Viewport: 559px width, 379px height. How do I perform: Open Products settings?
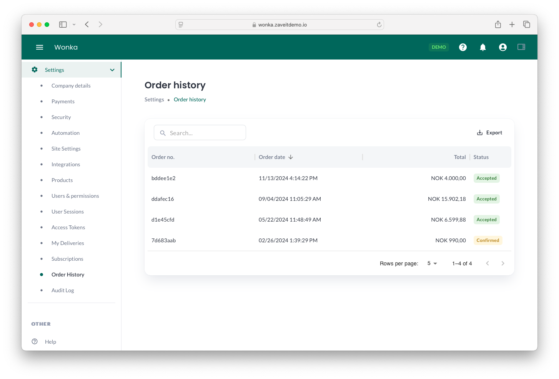[x=62, y=180]
